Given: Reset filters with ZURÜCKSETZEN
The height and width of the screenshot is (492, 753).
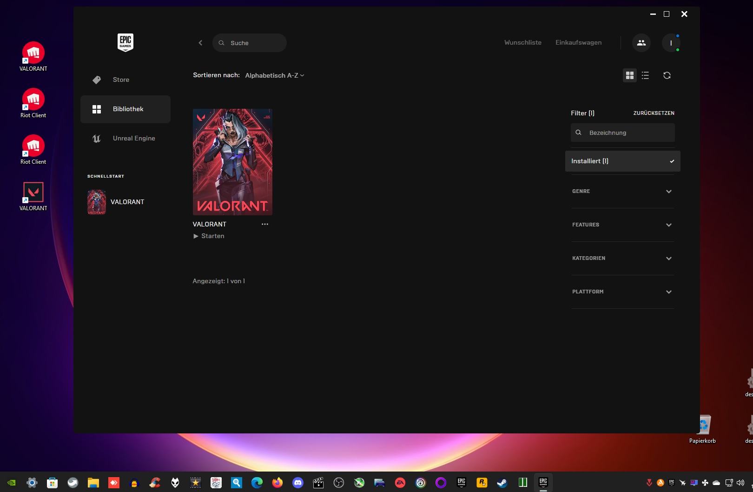Looking at the screenshot, I should [654, 113].
